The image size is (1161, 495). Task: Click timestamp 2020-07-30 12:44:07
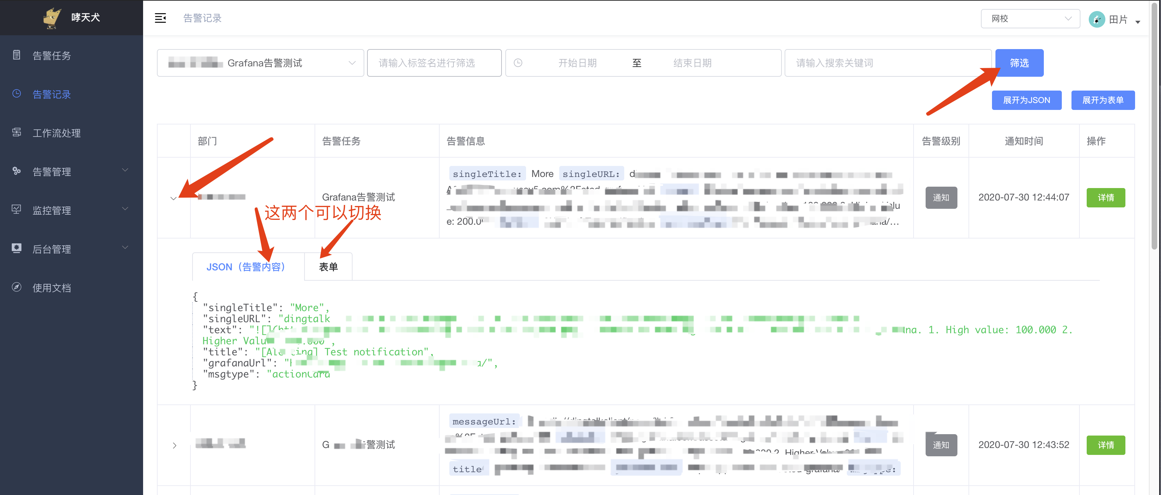[1023, 197]
